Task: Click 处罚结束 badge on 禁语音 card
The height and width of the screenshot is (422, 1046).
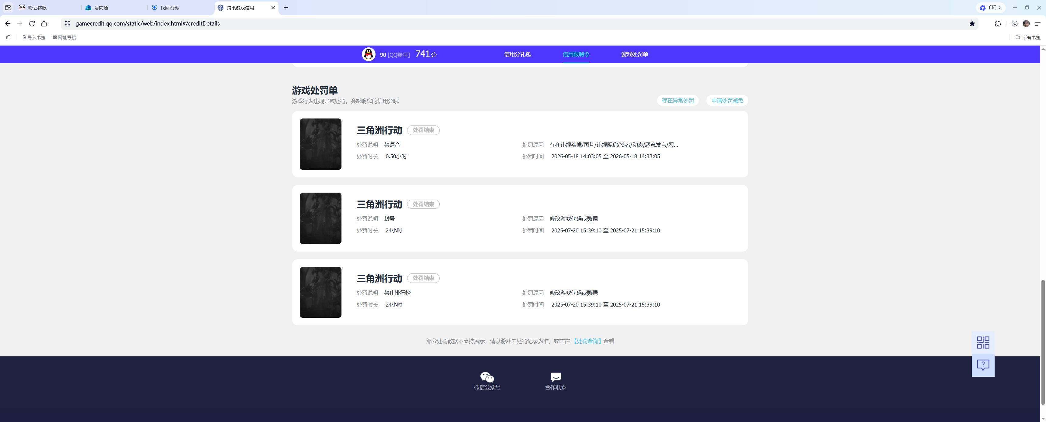Action: pyautogui.click(x=424, y=130)
